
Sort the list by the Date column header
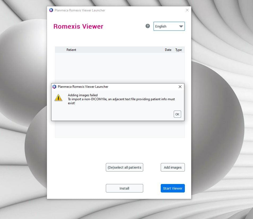pos(168,50)
